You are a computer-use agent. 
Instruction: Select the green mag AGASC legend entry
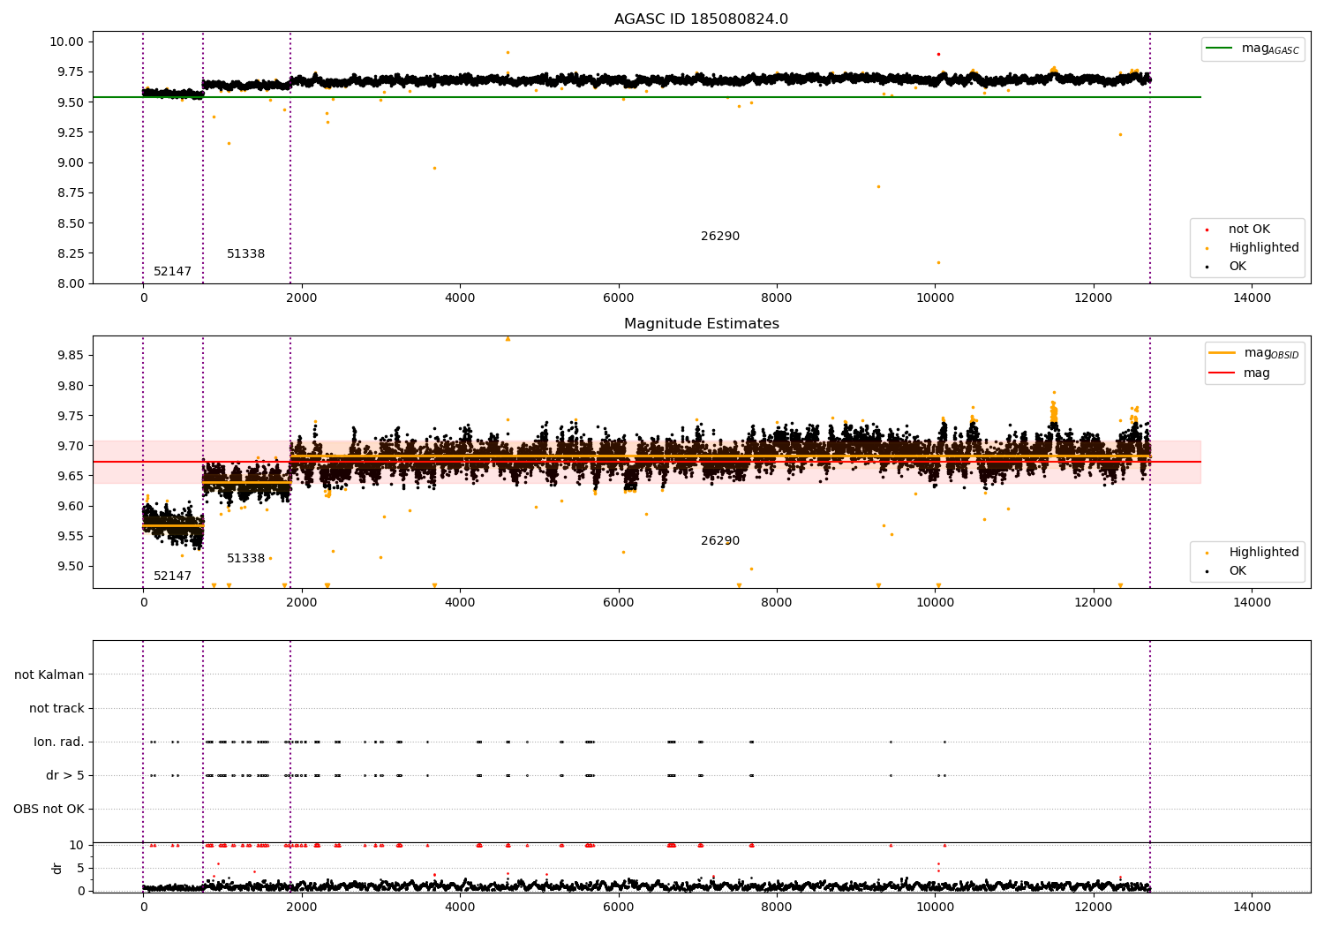[1253, 49]
